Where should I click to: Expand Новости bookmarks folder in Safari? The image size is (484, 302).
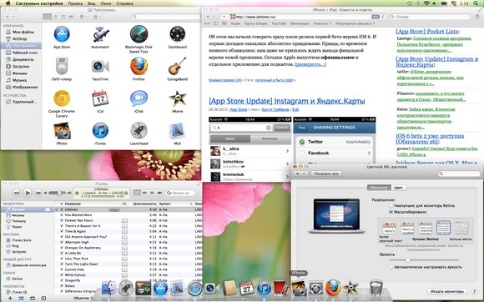click(x=322, y=23)
